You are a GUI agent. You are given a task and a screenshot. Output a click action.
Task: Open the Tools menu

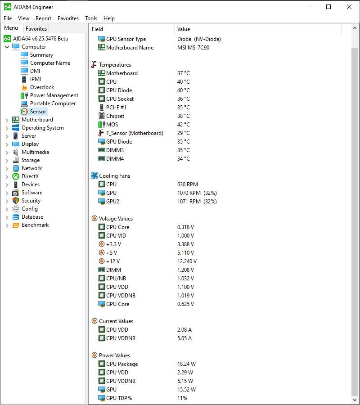pos(91,18)
